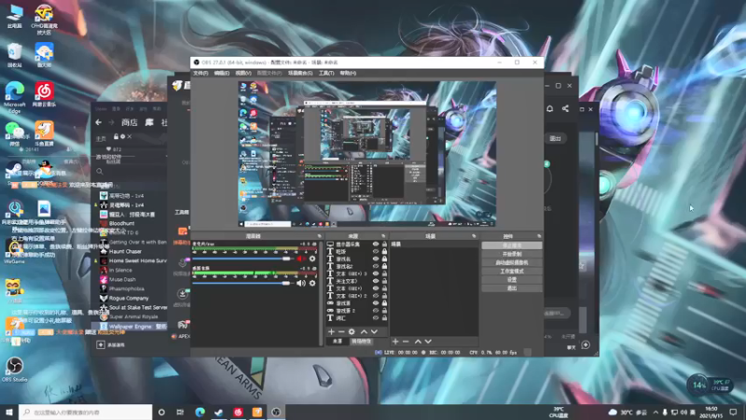
Task: Click 桌面音频 volume slider handle
Action: click(x=286, y=284)
